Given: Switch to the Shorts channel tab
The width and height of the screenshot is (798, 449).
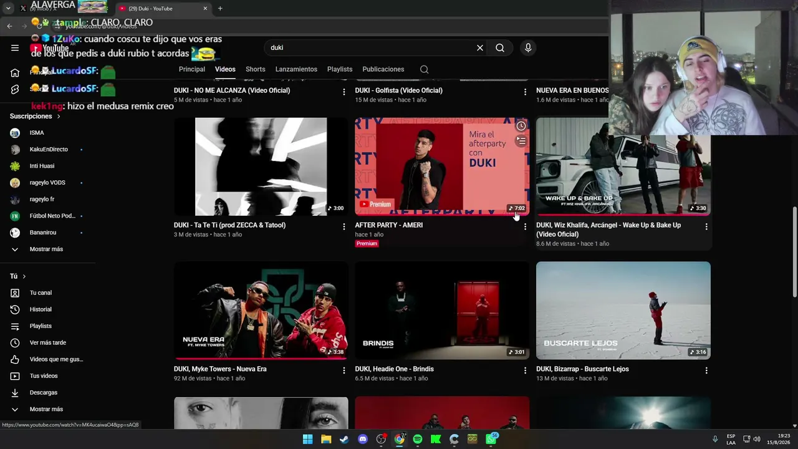Looking at the screenshot, I should click(256, 69).
